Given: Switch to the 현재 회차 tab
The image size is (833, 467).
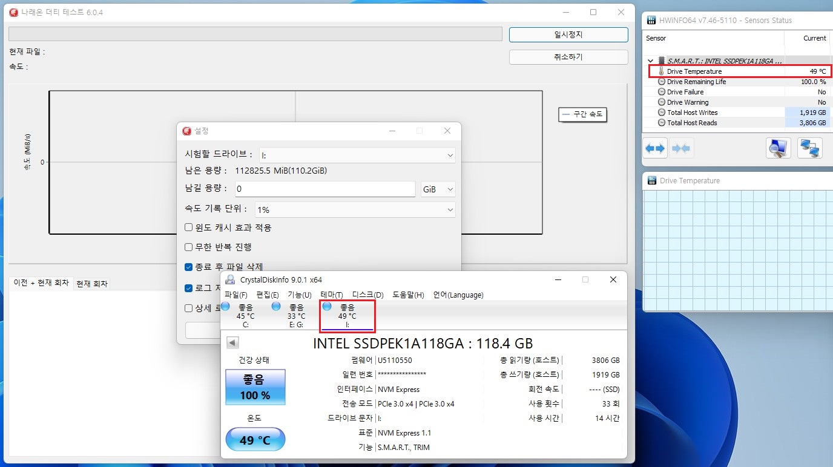Looking at the screenshot, I should pyautogui.click(x=91, y=284).
